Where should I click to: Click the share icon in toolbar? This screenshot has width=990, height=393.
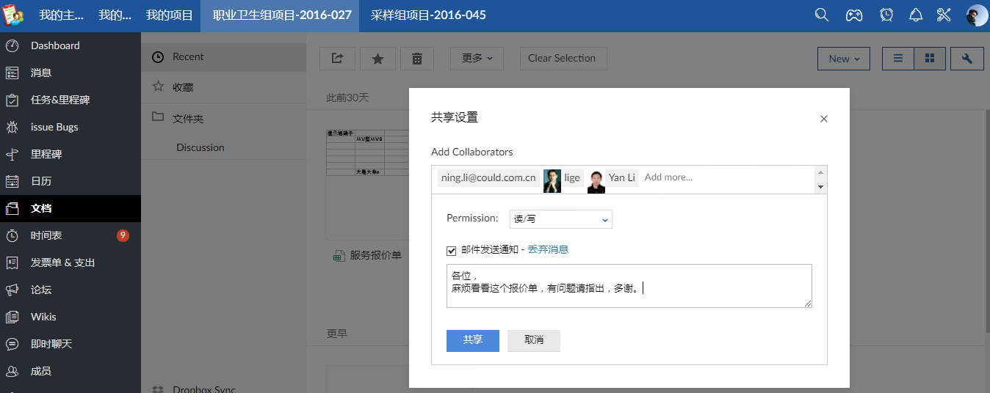pyautogui.click(x=337, y=59)
